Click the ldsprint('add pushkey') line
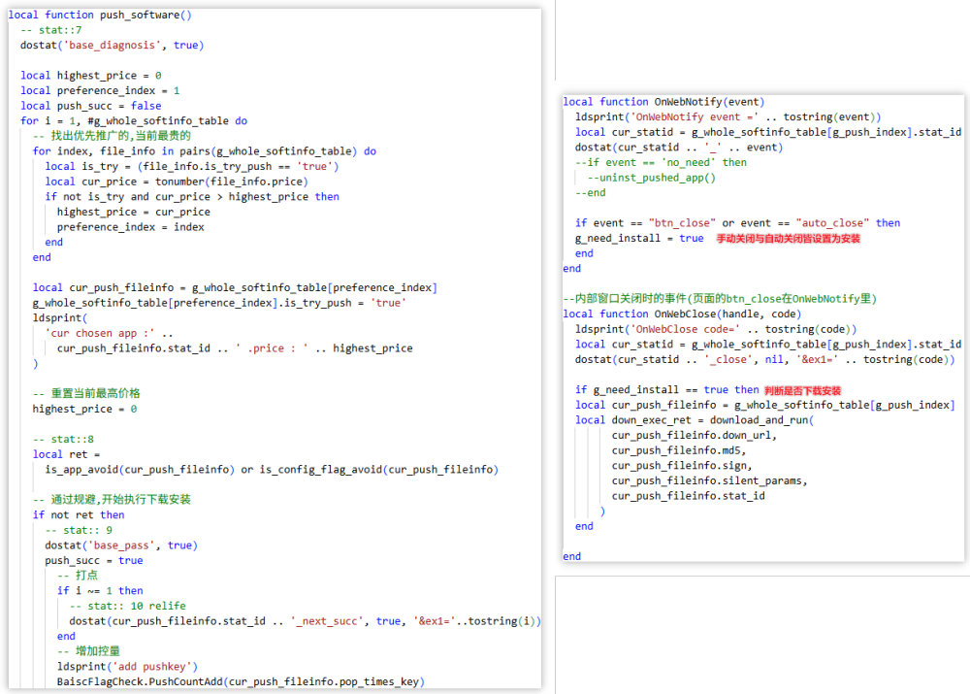This screenshot has height=694, width=970. (127, 666)
